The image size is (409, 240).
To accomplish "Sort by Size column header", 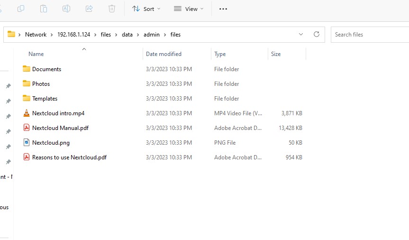I will click(276, 54).
